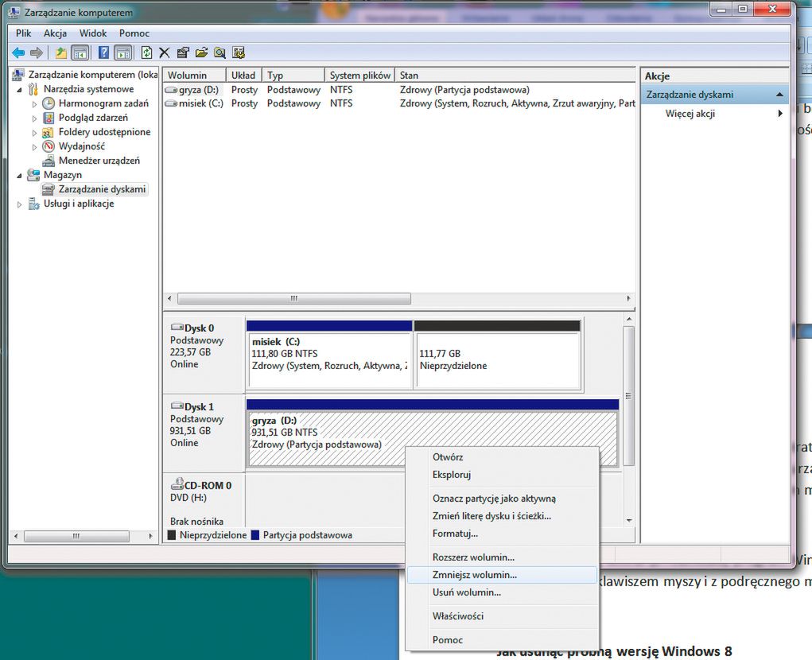This screenshot has width=812, height=660.
Task: Click Więcej akcji in Akcje pane
Action: 690,114
